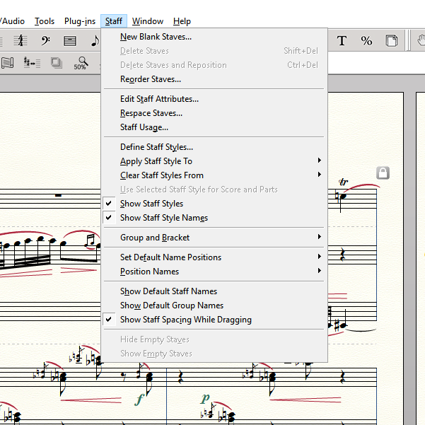Open the Plug-ins menu
Viewport: 425px width, 425px height.
coord(80,21)
